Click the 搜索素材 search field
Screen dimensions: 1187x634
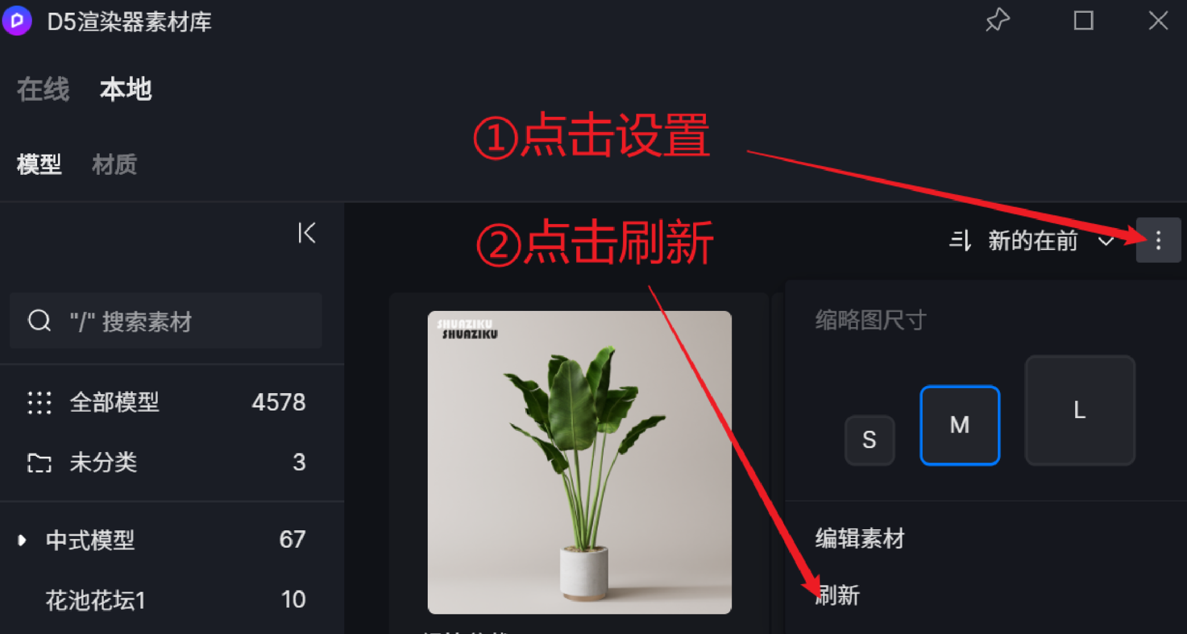click(x=166, y=320)
